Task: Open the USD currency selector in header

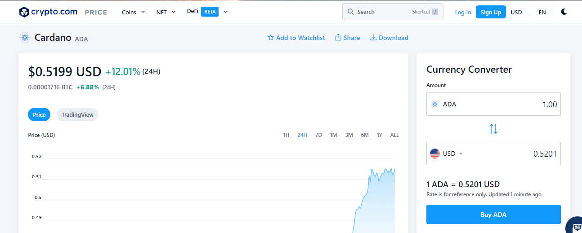Action: [x=516, y=13]
